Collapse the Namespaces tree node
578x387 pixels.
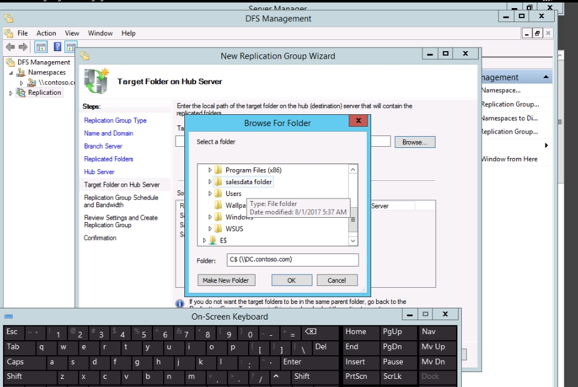[11, 73]
